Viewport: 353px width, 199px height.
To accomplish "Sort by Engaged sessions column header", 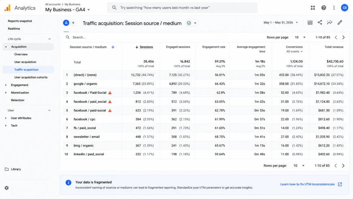I will pos(178,47).
